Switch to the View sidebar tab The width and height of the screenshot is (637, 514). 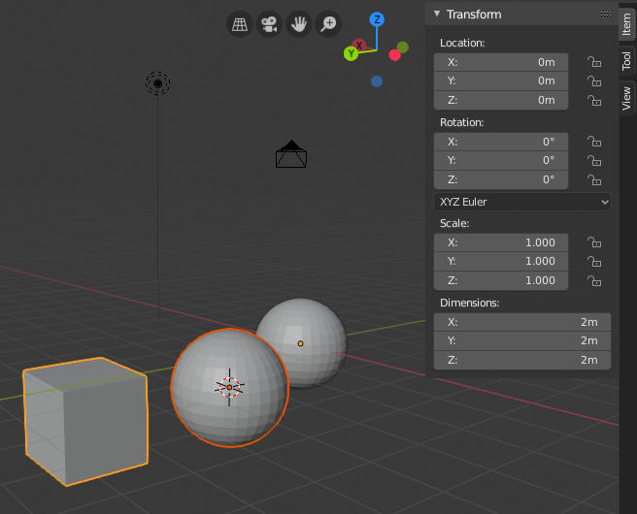click(x=627, y=98)
